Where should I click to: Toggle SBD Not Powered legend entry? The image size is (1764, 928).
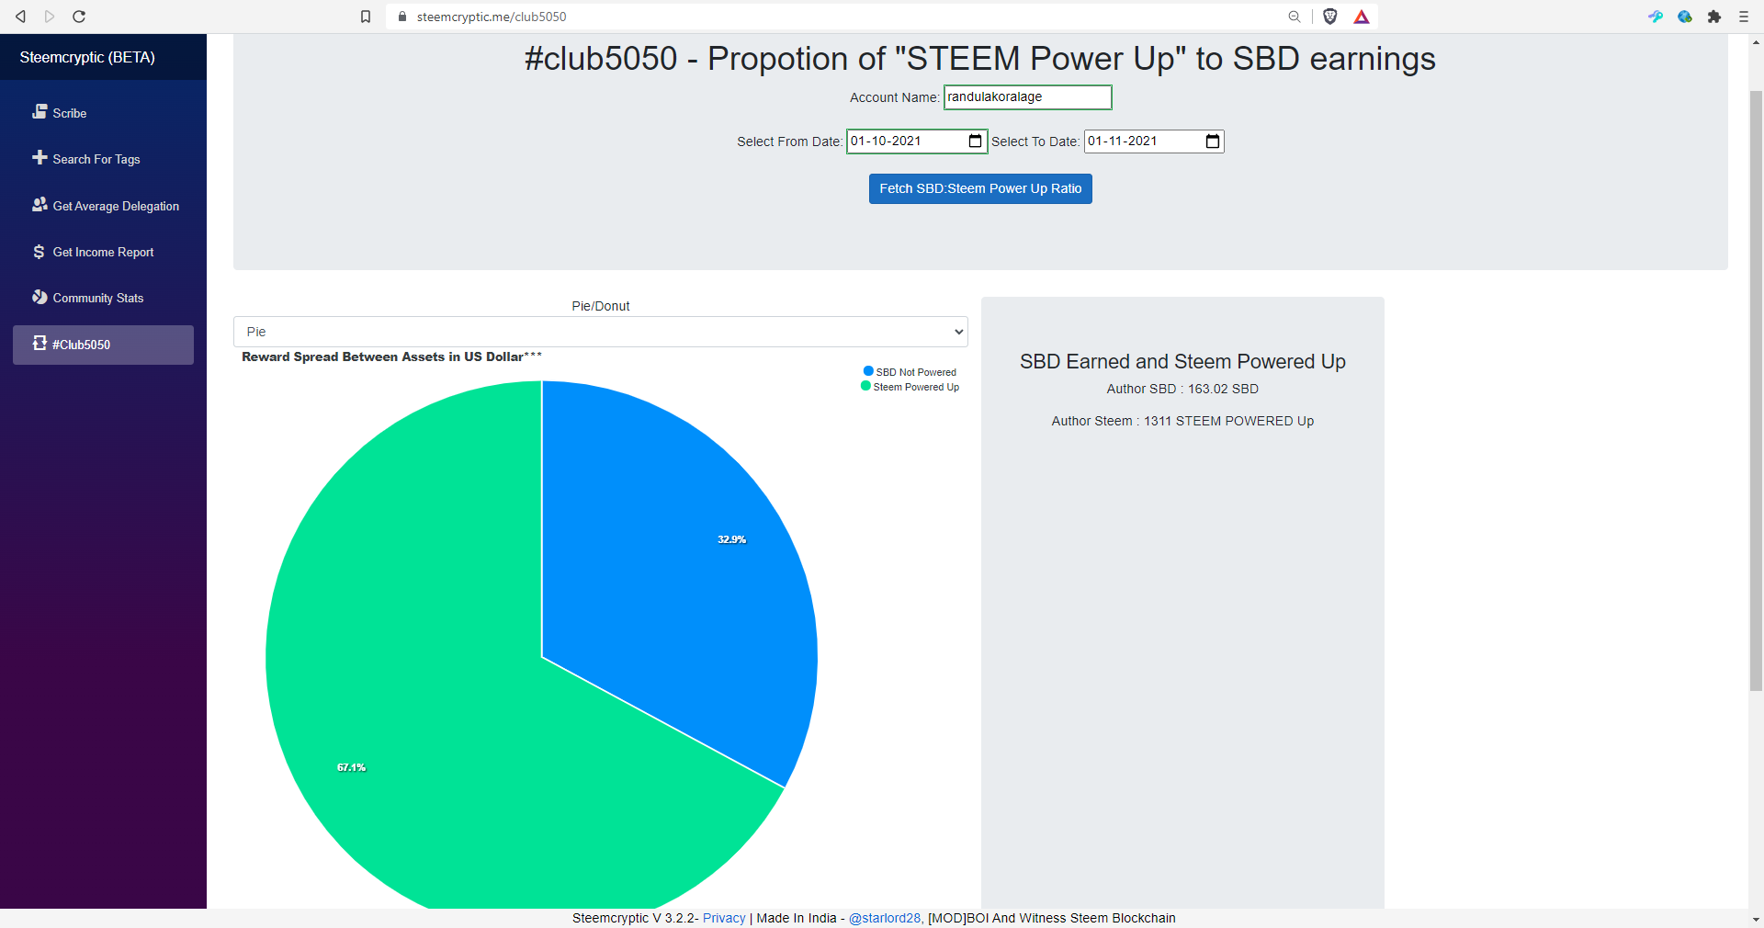910,372
